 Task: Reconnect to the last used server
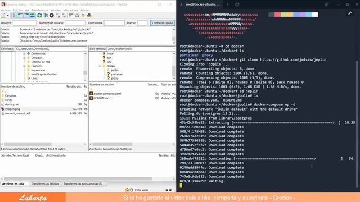64,16
